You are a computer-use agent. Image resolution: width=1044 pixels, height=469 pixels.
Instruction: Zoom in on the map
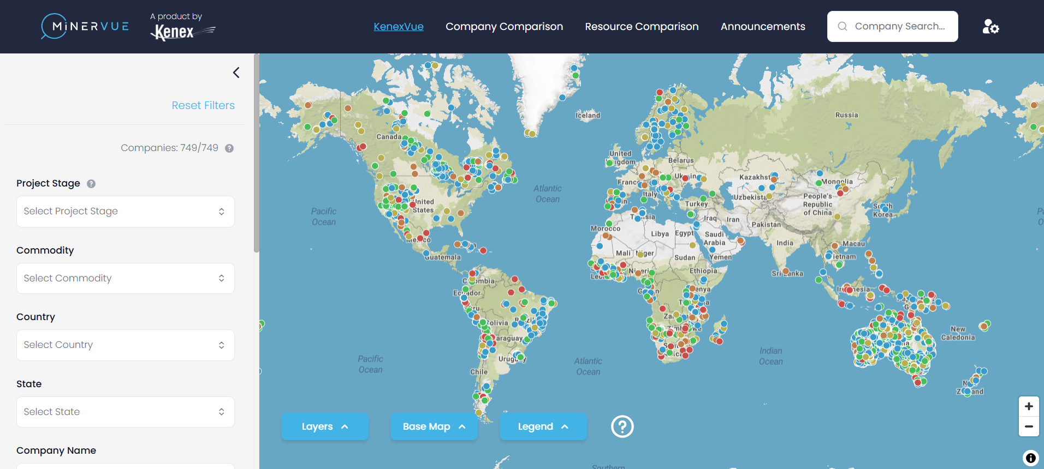click(1028, 406)
